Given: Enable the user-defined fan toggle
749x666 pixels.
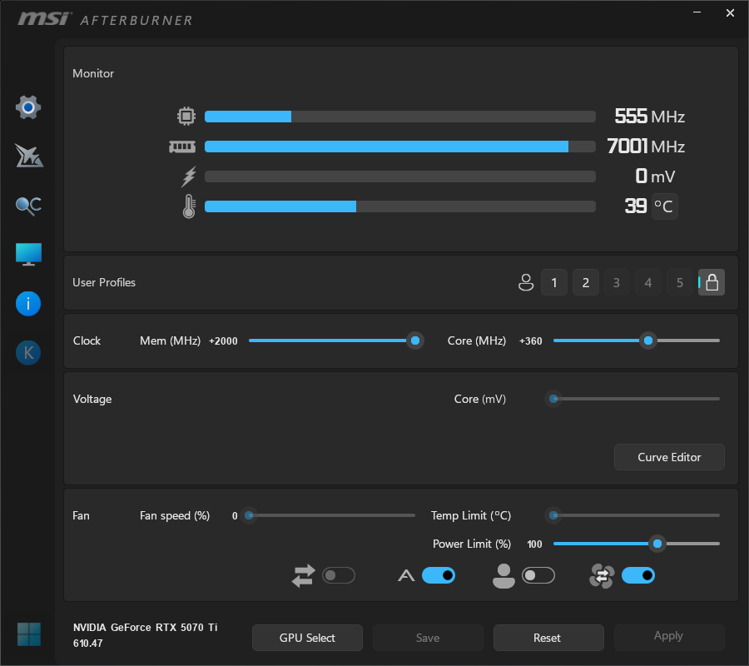Looking at the screenshot, I should click(538, 576).
